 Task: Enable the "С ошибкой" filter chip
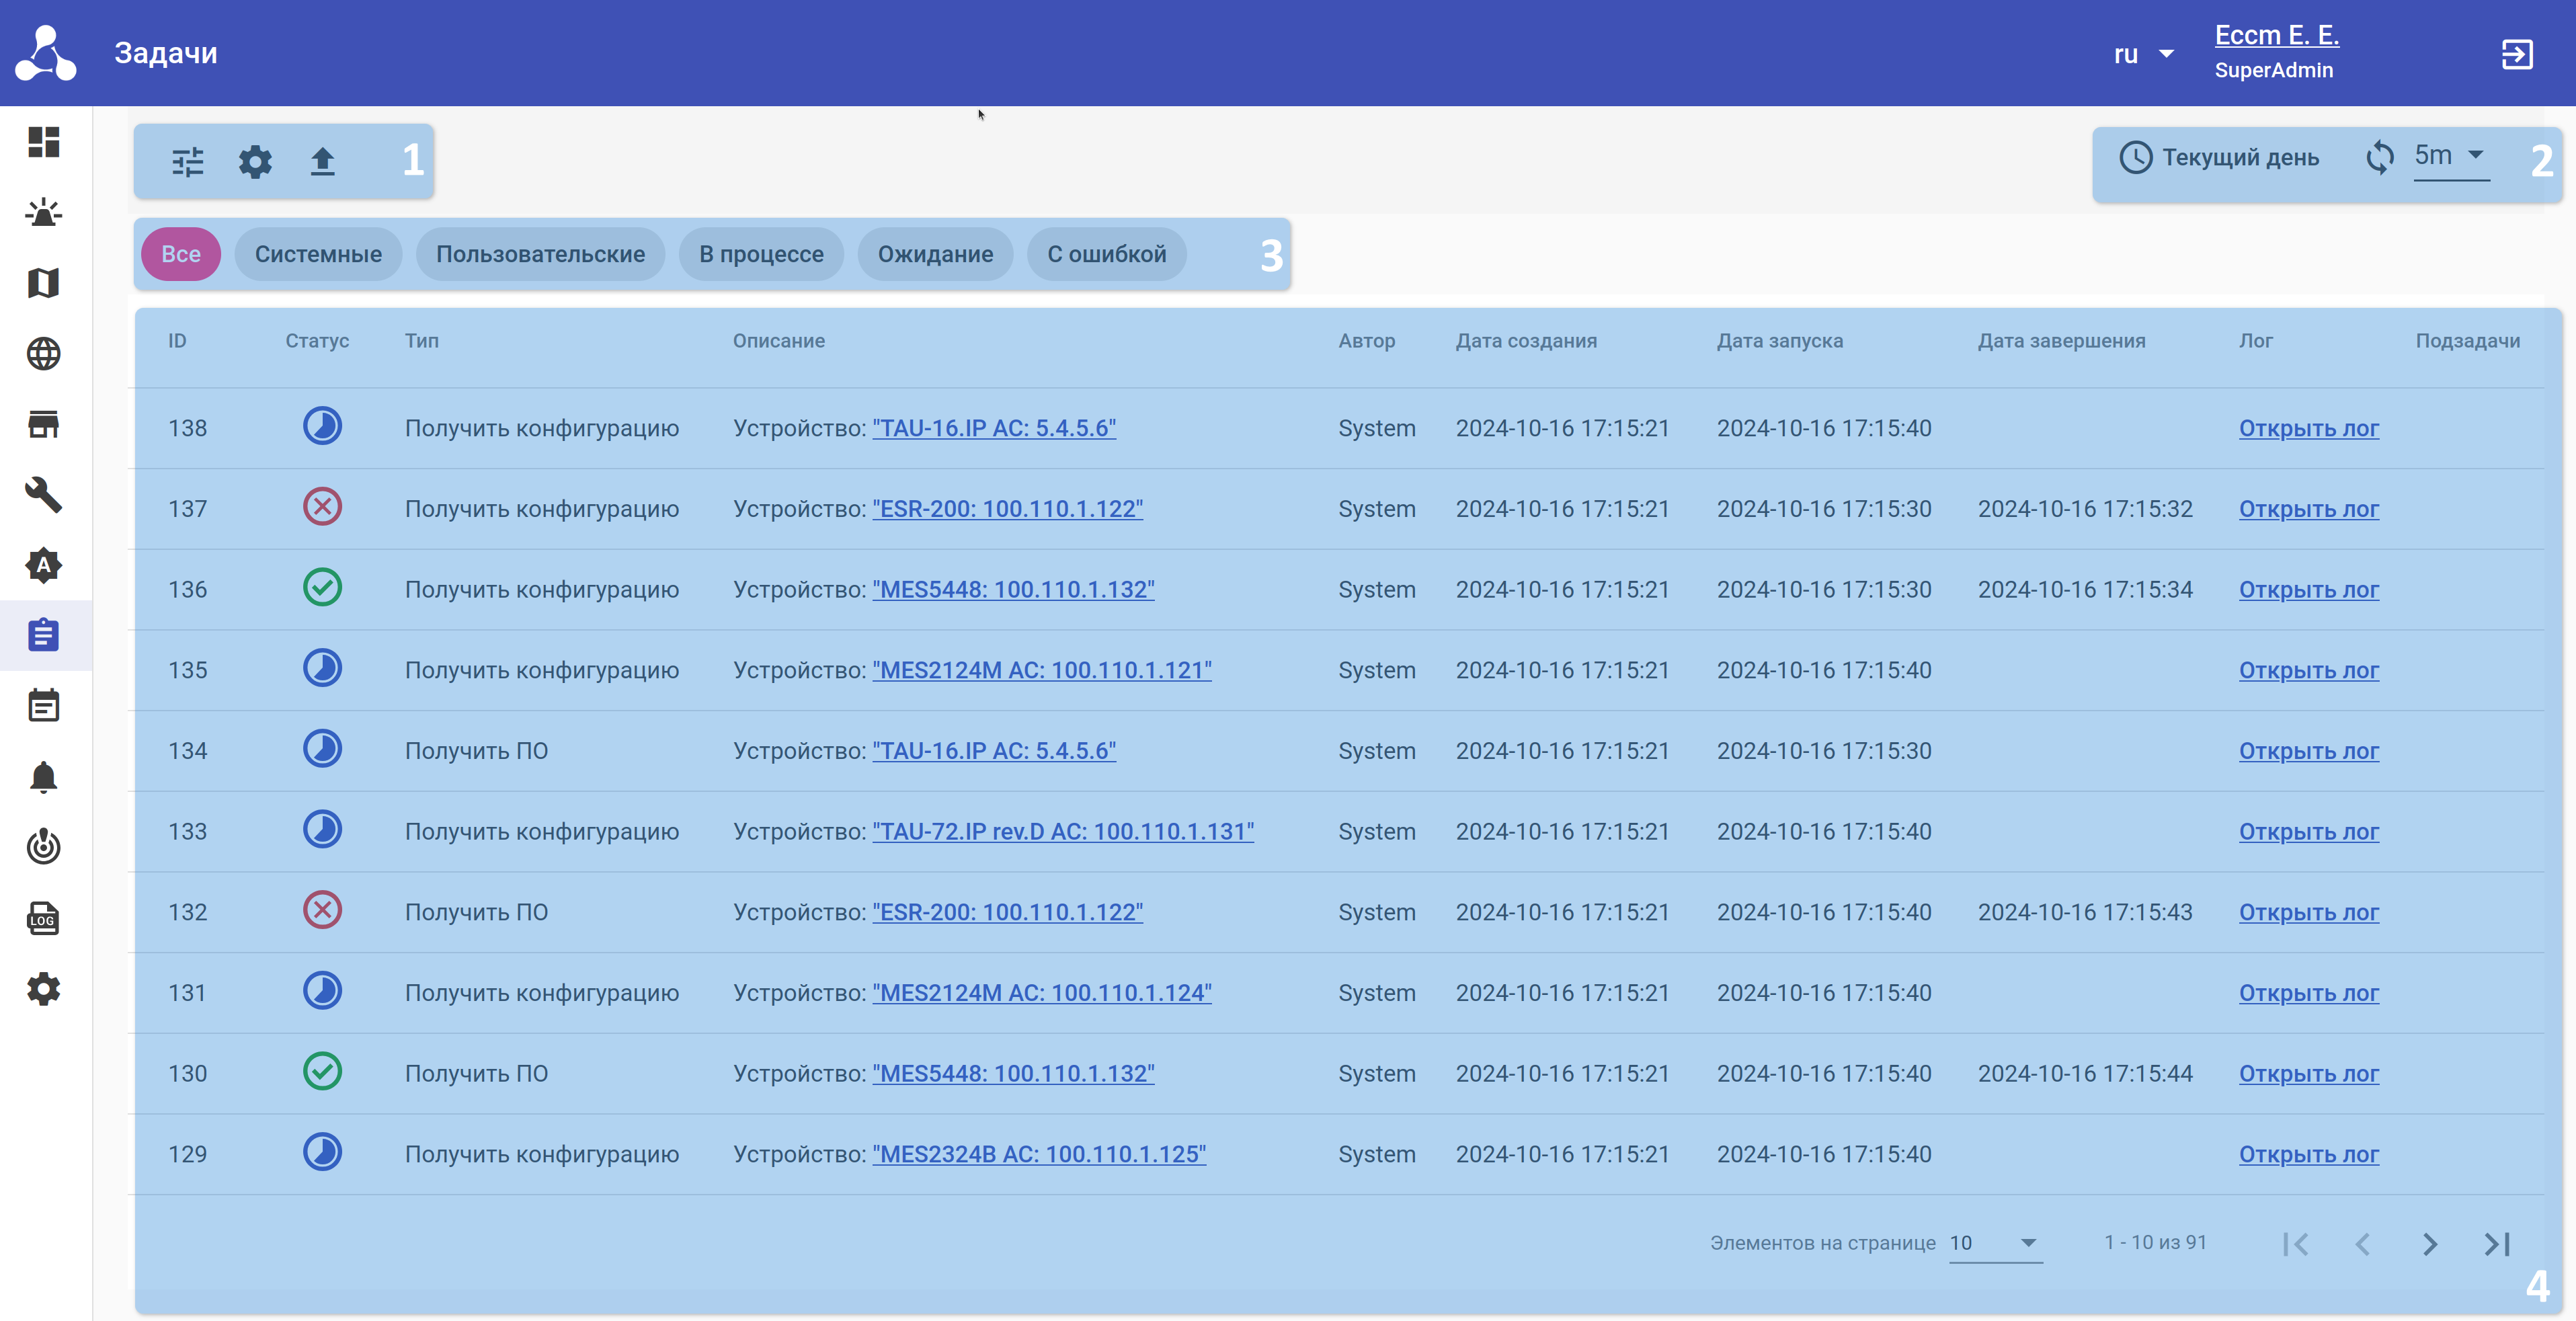[x=1106, y=254]
